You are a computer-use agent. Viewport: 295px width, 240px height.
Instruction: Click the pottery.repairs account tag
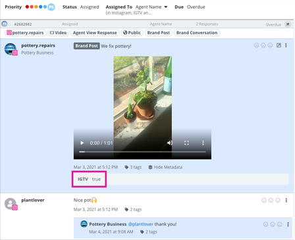[x=26, y=33]
